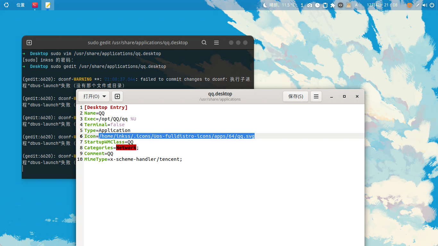Image resolution: width=438 pixels, height=246 pixels.
Task: Click the [Desktop Entry] header line
Action: click(x=106, y=107)
